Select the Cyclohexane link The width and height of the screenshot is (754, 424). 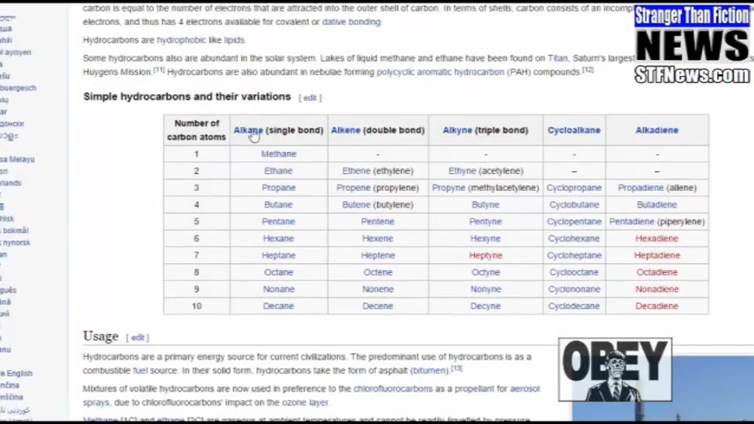[574, 238]
